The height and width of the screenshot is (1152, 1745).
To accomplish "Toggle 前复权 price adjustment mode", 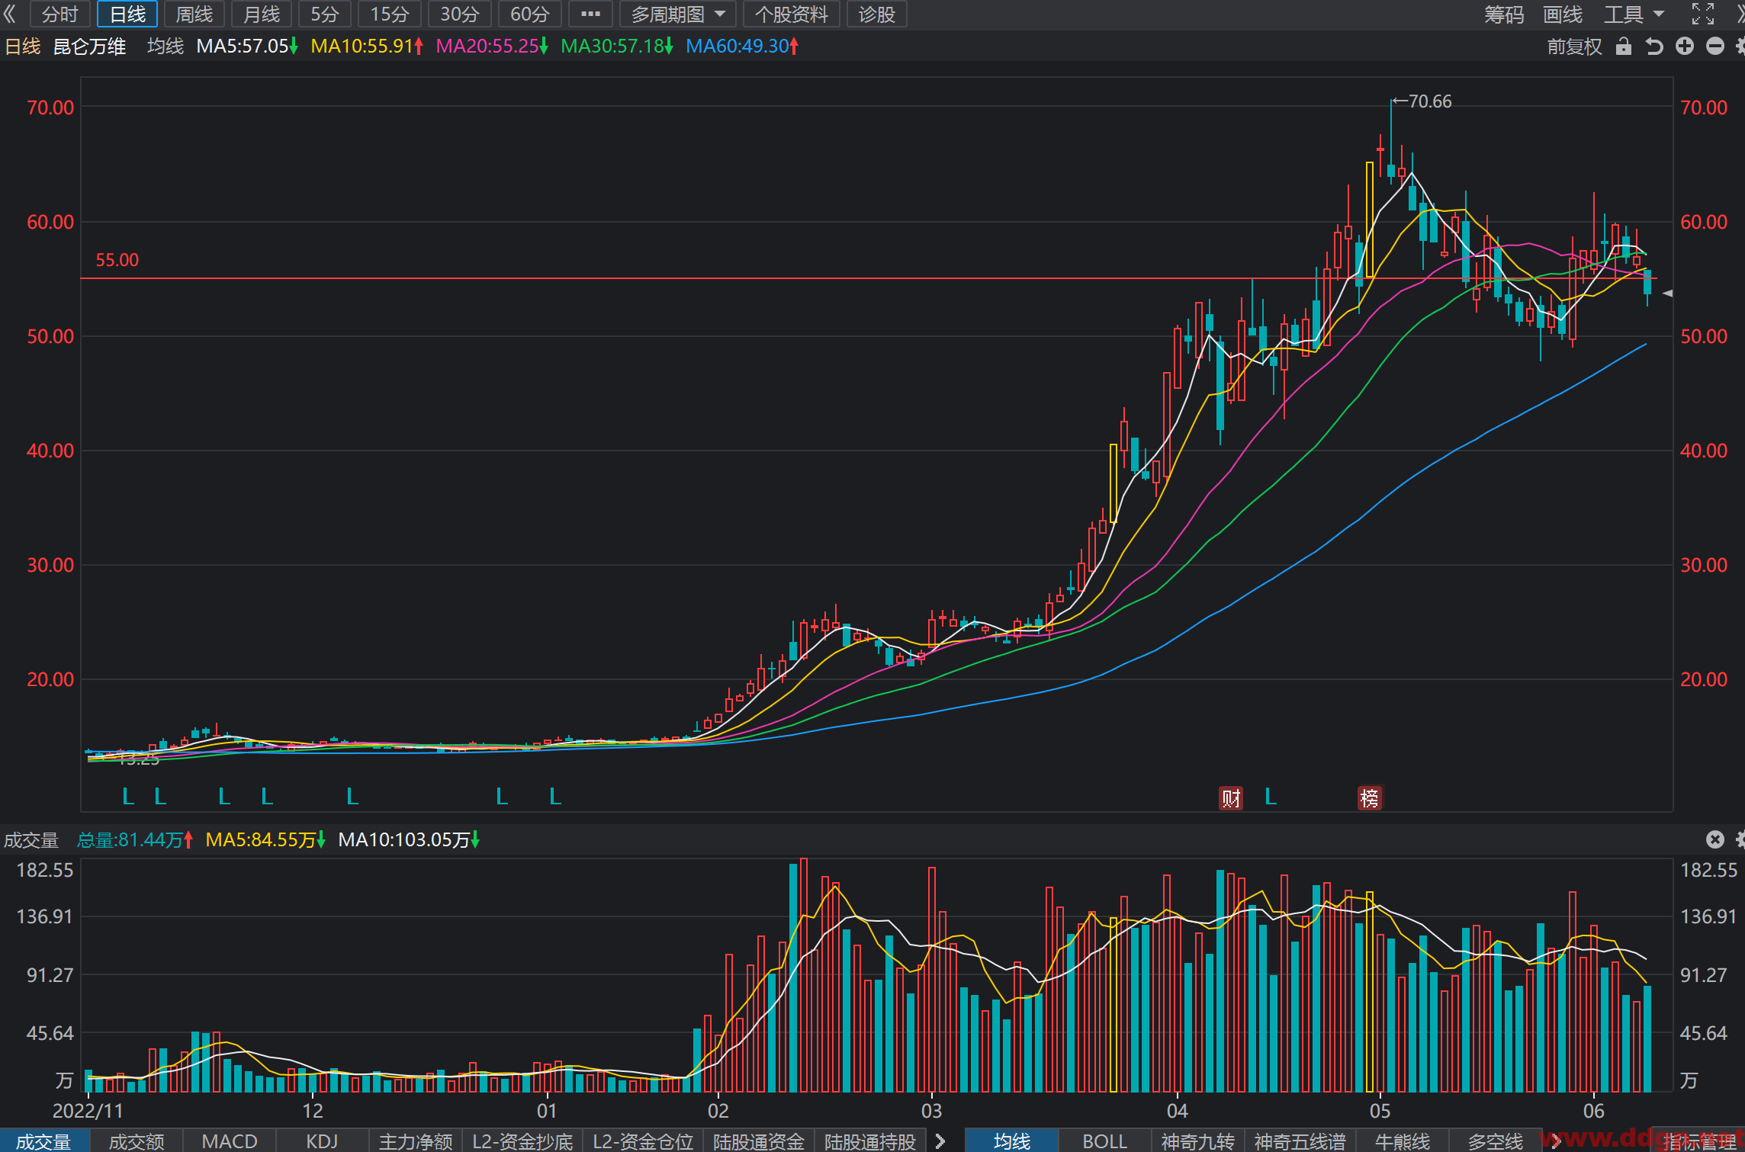I will coord(1573,47).
